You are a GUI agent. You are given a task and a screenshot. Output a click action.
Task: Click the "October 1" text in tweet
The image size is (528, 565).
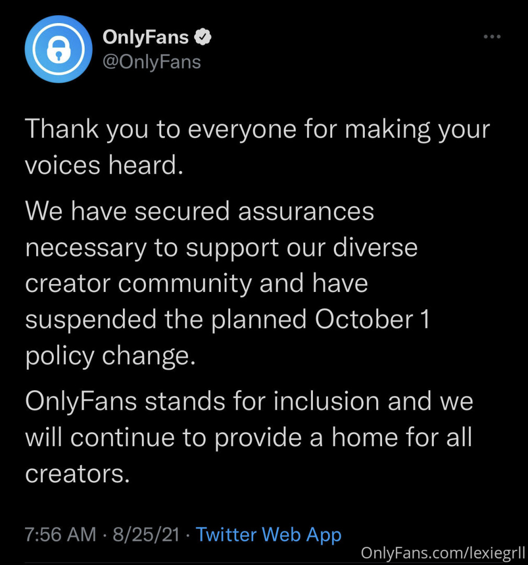pos(372,319)
